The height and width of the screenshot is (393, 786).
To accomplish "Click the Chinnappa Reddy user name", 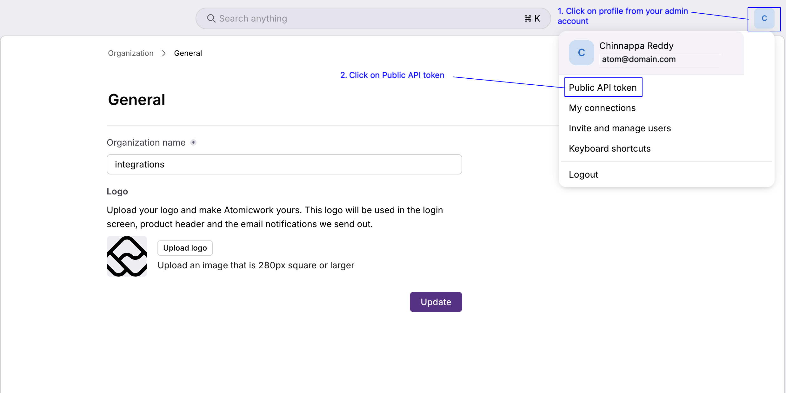I will click(636, 46).
